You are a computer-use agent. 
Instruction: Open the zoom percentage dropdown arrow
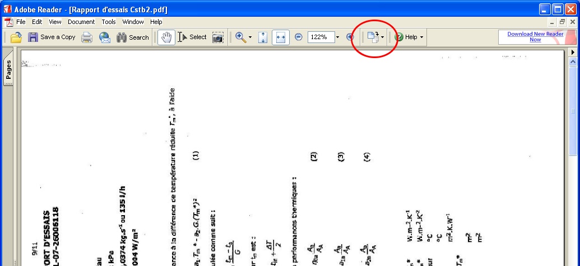pyautogui.click(x=337, y=37)
